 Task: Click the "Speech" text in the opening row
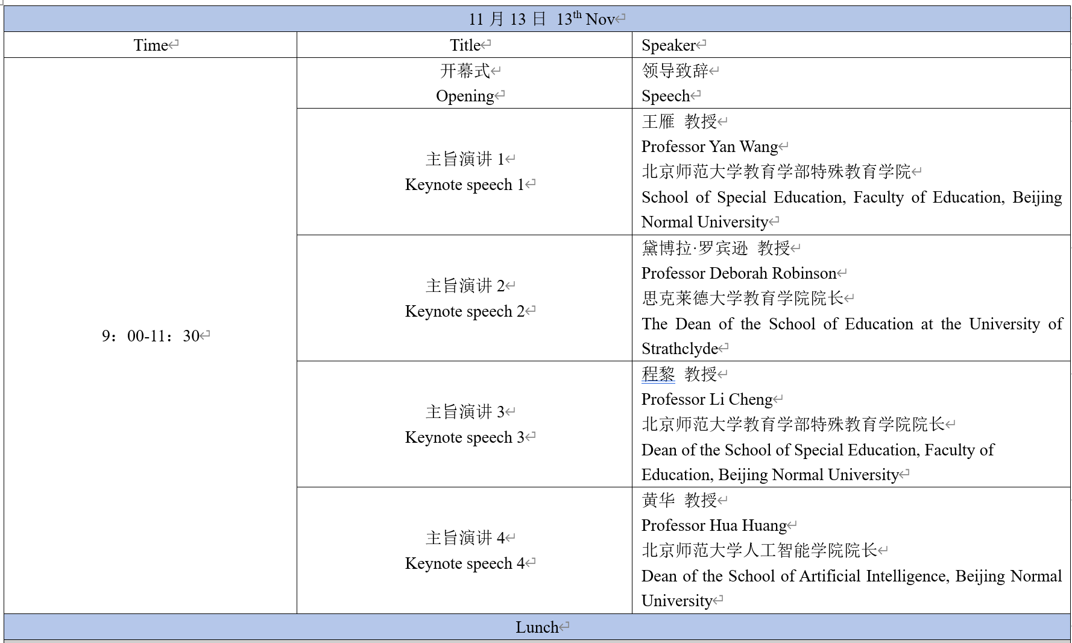[x=665, y=96]
